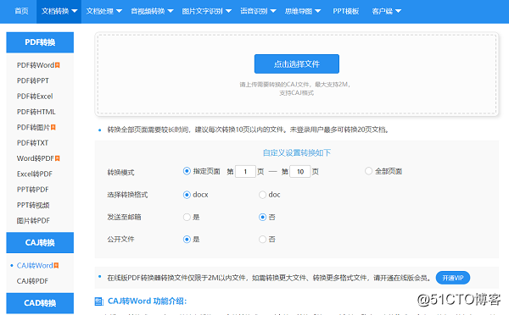
Task: Go to CAJ转PDF converter
Action: pyautogui.click(x=32, y=281)
